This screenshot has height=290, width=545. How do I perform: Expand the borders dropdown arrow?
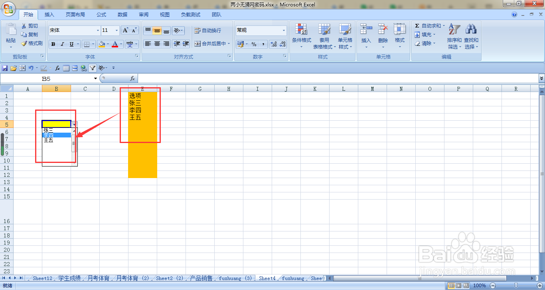coord(93,44)
